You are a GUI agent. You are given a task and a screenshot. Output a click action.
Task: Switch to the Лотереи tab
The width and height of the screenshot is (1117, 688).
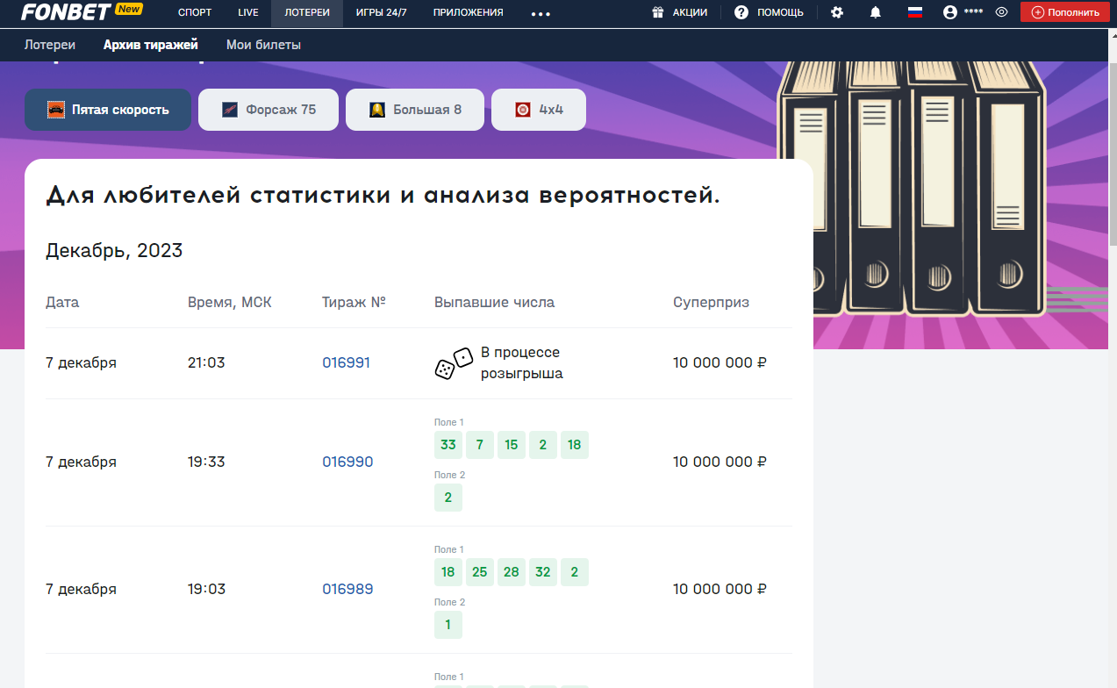coord(50,45)
